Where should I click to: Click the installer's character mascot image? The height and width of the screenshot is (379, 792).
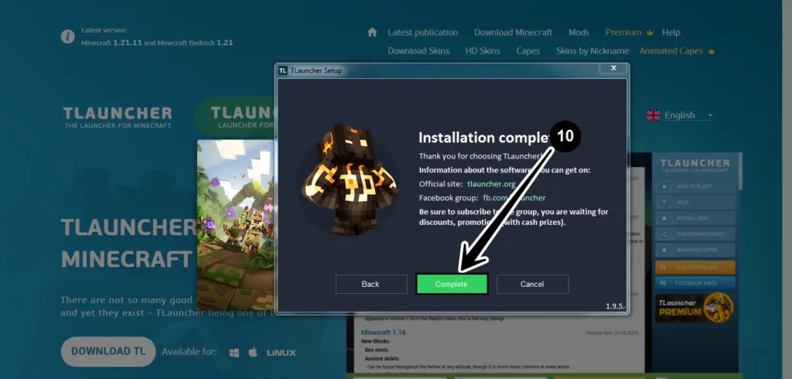(350, 179)
